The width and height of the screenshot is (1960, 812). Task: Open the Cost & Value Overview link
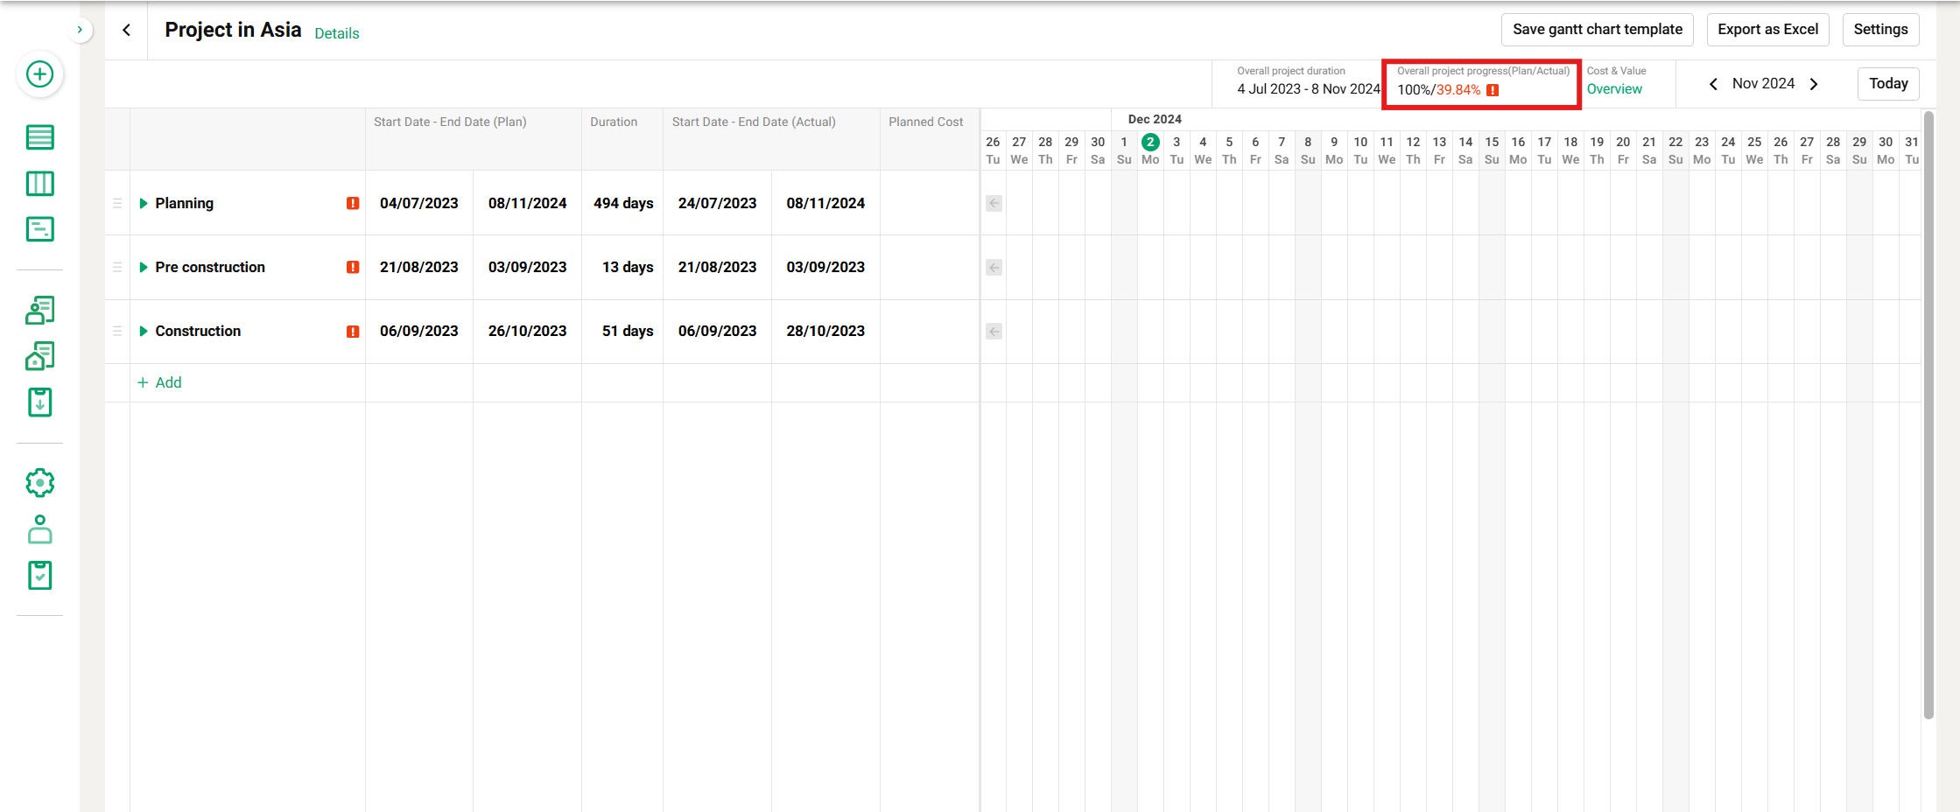click(1614, 89)
